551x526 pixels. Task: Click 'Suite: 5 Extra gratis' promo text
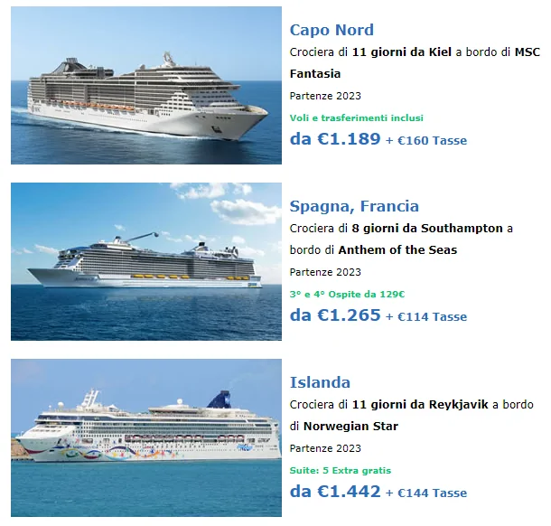(340, 471)
